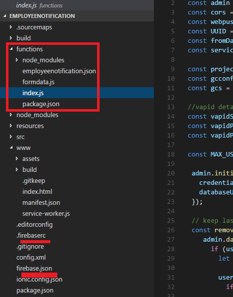
Task: Select the www folder label
Action: click(23, 148)
